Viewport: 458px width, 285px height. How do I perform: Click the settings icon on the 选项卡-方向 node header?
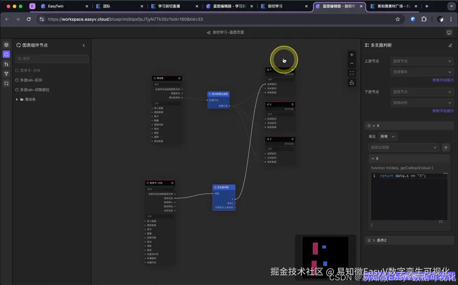click(x=172, y=183)
